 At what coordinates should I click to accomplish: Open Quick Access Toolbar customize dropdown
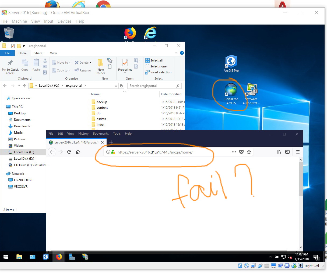click(x=24, y=46)
